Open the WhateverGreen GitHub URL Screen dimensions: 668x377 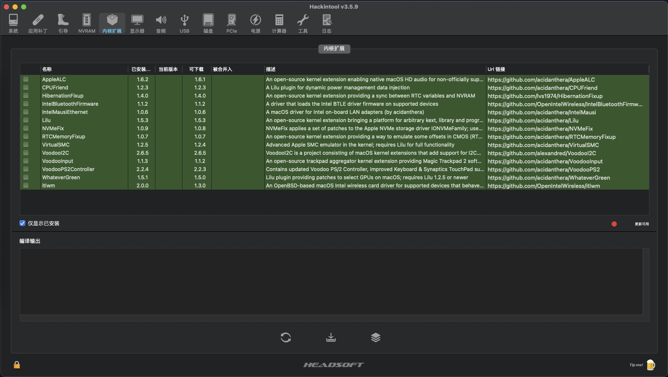pyautogui.click(x=549, y=178)
